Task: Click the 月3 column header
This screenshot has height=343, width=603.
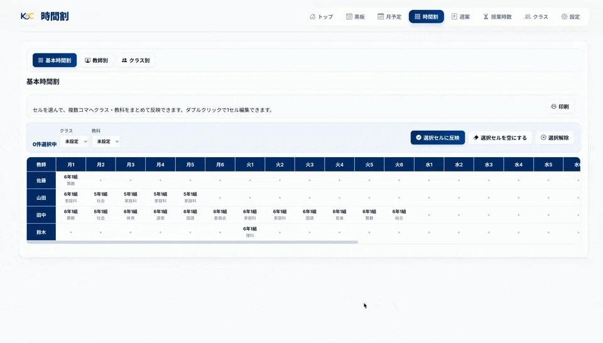Action: coord(131,165)
